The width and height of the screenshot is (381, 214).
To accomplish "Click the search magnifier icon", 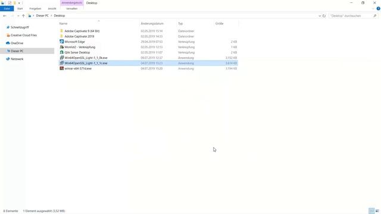I will [x=374, y=16].
